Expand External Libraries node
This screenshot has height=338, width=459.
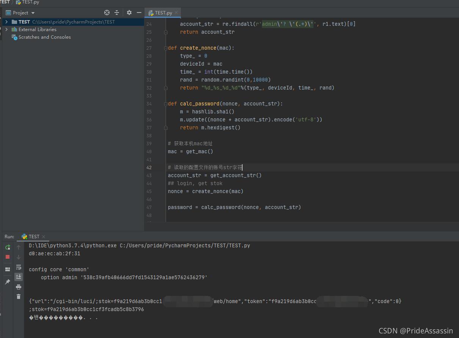click(x=6, y=29)
